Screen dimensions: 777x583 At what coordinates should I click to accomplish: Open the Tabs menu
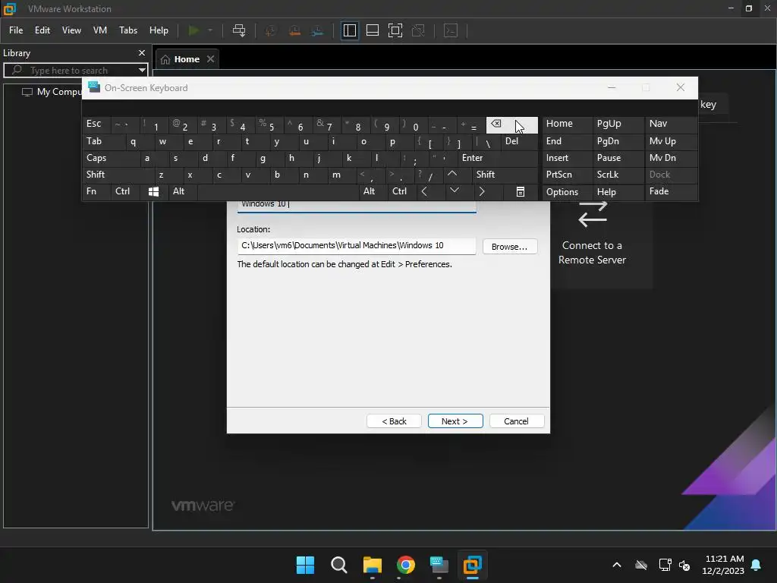[x=127, y=30]
